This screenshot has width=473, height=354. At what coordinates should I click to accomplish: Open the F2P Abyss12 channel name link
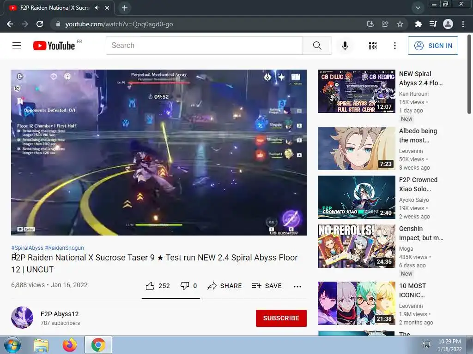(60, 314)
